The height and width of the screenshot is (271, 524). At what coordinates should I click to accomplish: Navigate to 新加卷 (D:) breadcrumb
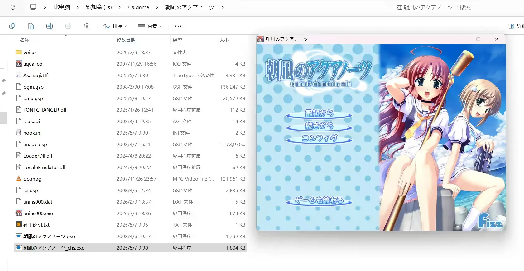tap(99, 7)
